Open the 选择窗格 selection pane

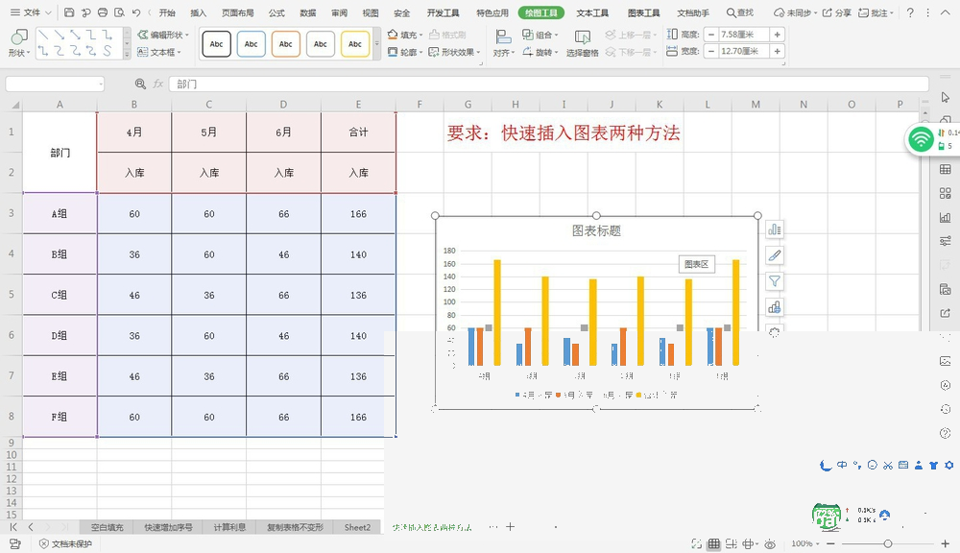[x=583, y=43]
